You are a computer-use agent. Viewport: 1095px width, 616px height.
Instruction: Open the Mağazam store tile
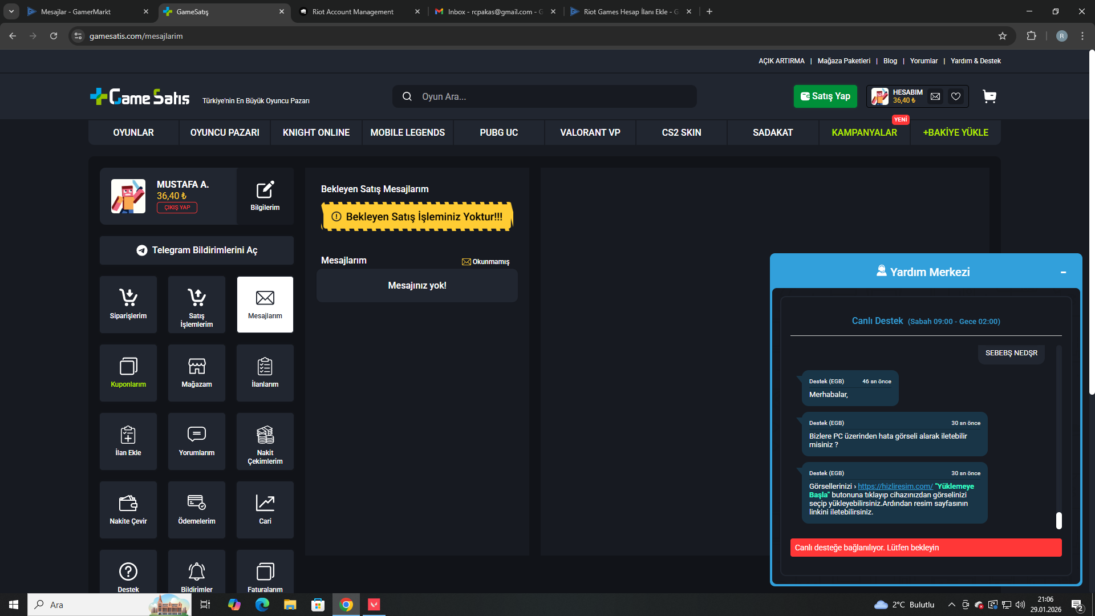(197, 373)
